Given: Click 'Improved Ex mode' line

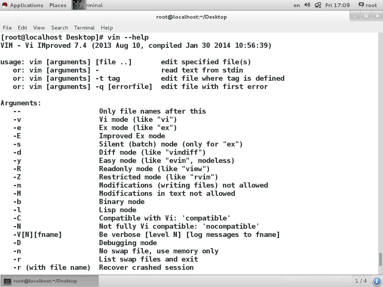Looking at the screenshot, I should pos(132,136).
